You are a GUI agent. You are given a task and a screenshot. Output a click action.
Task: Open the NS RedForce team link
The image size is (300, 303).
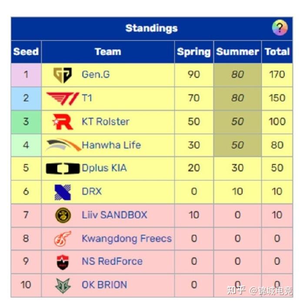point(112,262)
